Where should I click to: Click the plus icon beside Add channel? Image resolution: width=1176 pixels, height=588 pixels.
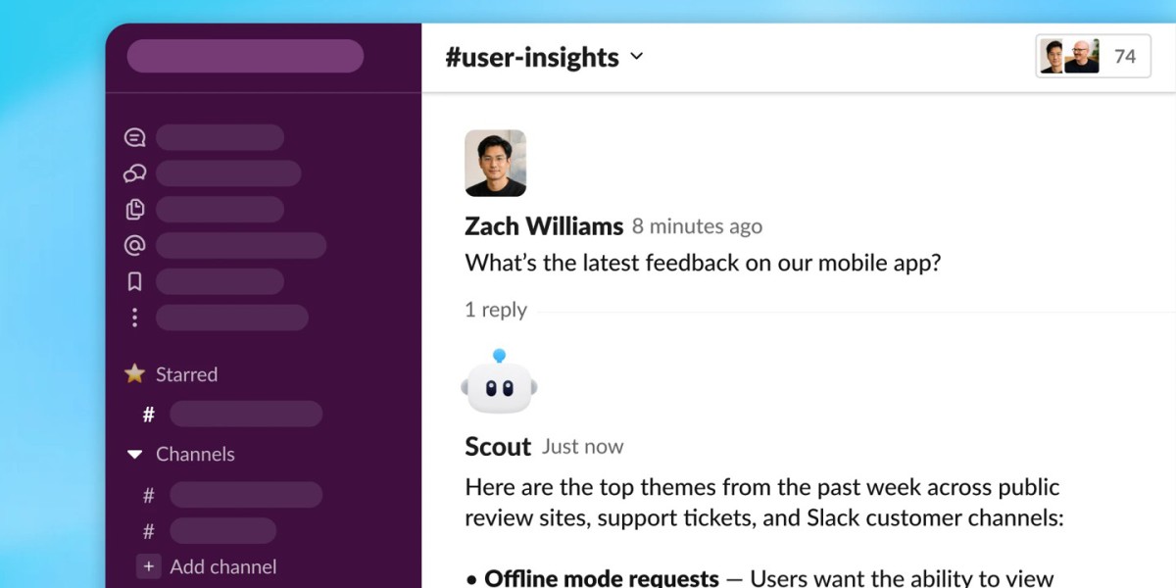148,566
